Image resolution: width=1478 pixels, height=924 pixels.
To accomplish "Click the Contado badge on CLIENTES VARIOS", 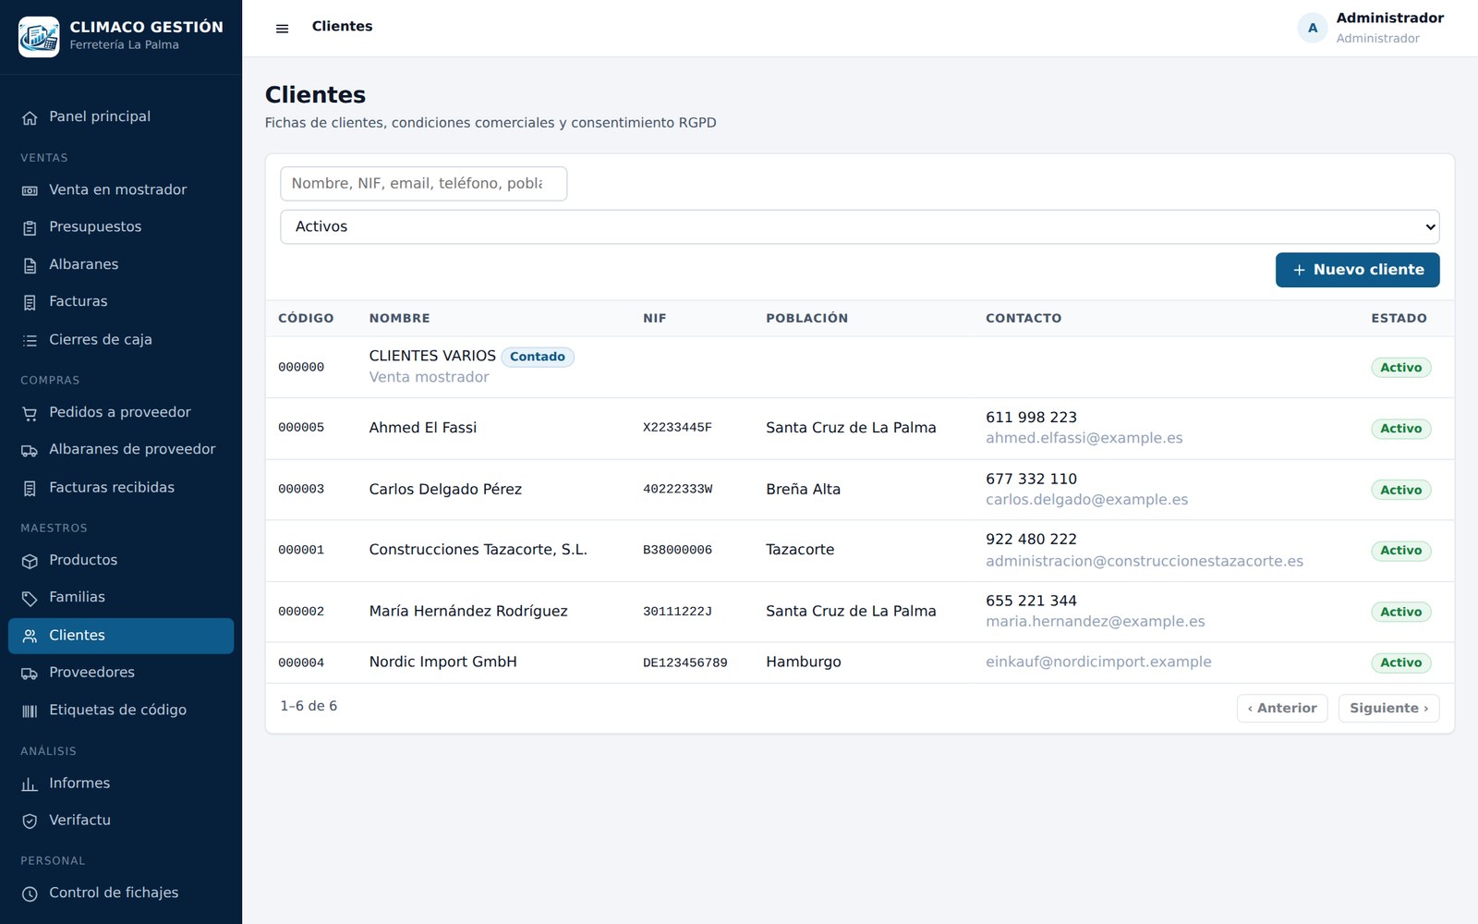I will point(538,357).
